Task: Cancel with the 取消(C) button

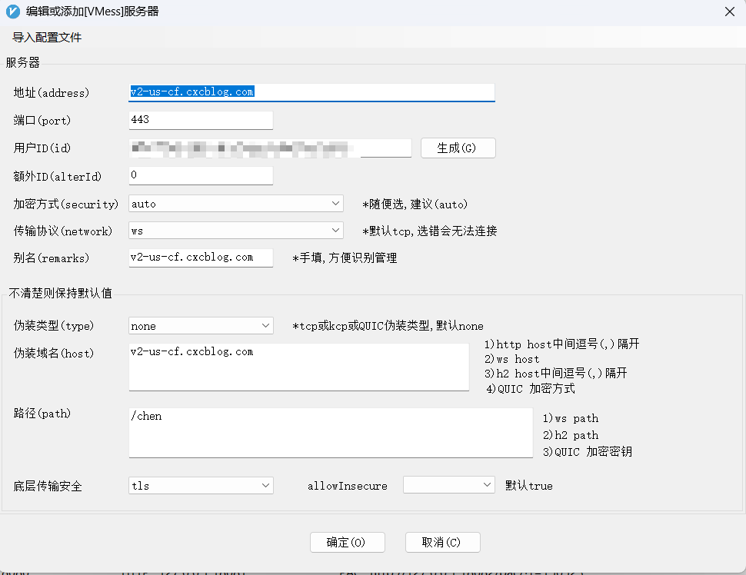Action: click(442, 542)
